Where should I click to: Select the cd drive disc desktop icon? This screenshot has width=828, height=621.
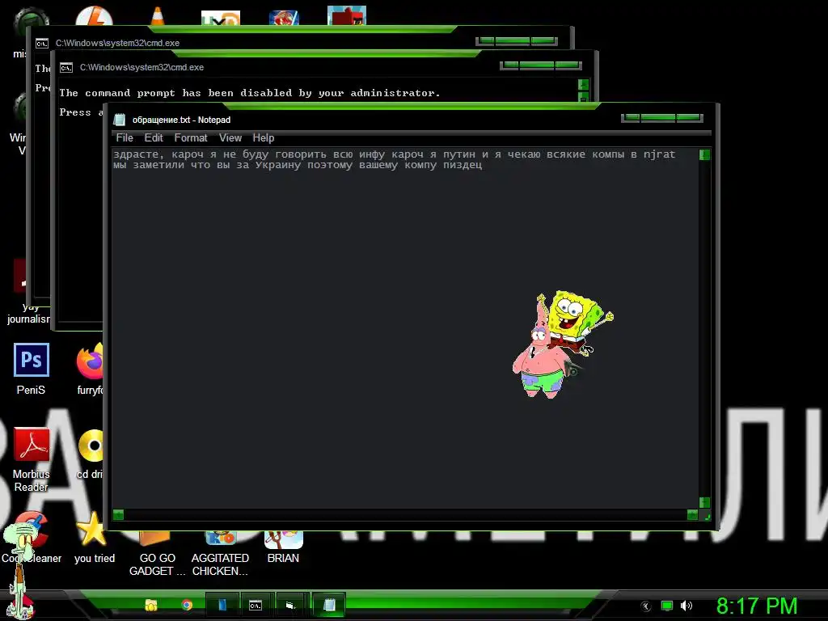(x=91, y=454)
